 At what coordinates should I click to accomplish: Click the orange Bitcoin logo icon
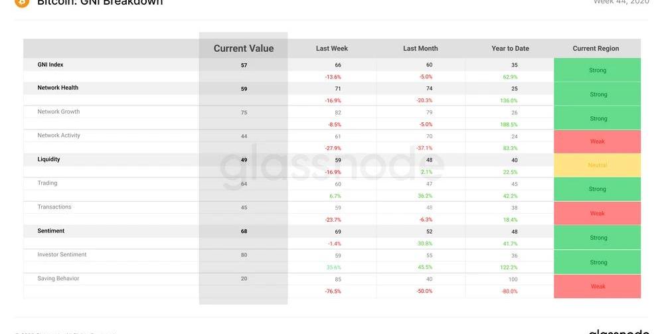pos(22,3)
